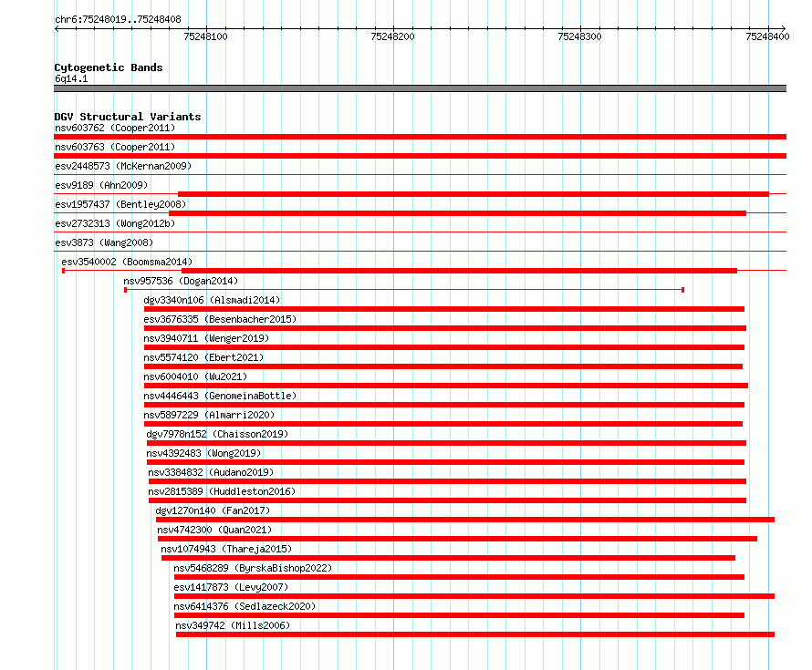Select the nsv6004010 (Wu2021) variant
This screenshot has height=670, width=812.
point(195,376)
